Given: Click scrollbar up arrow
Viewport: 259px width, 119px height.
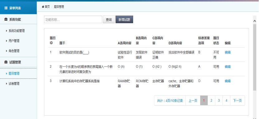Looking at the screenshot, I should pyautogui.click(x=255, y=21).
